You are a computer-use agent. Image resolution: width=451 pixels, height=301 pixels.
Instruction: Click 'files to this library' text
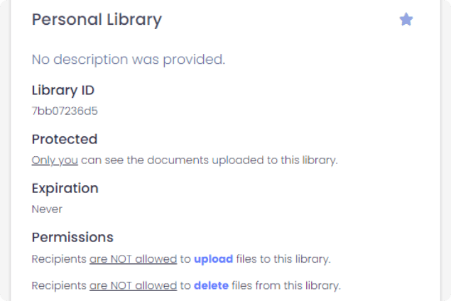pos(283,258)
